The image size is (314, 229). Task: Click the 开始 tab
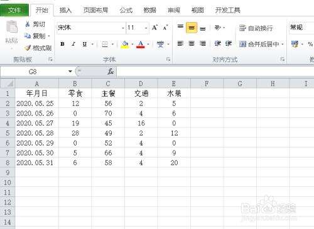point(42,10)
